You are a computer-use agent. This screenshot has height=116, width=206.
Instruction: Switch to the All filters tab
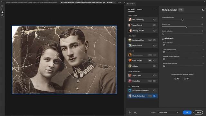(x=131, y=9)
